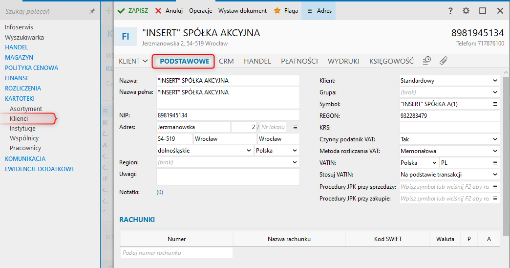Open the Symbol field menu icon
The width and height of the screenshot is (510, 268).
tap(495, 104)
